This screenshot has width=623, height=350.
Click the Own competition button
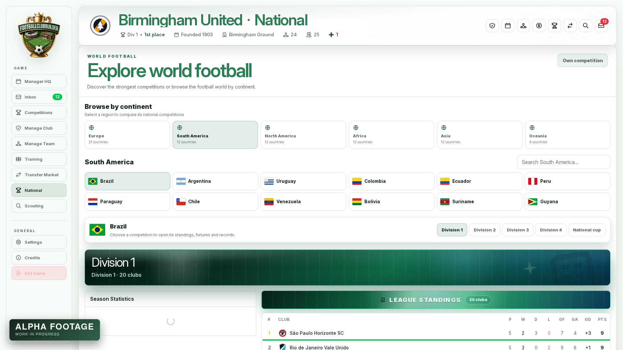[582, 60]
